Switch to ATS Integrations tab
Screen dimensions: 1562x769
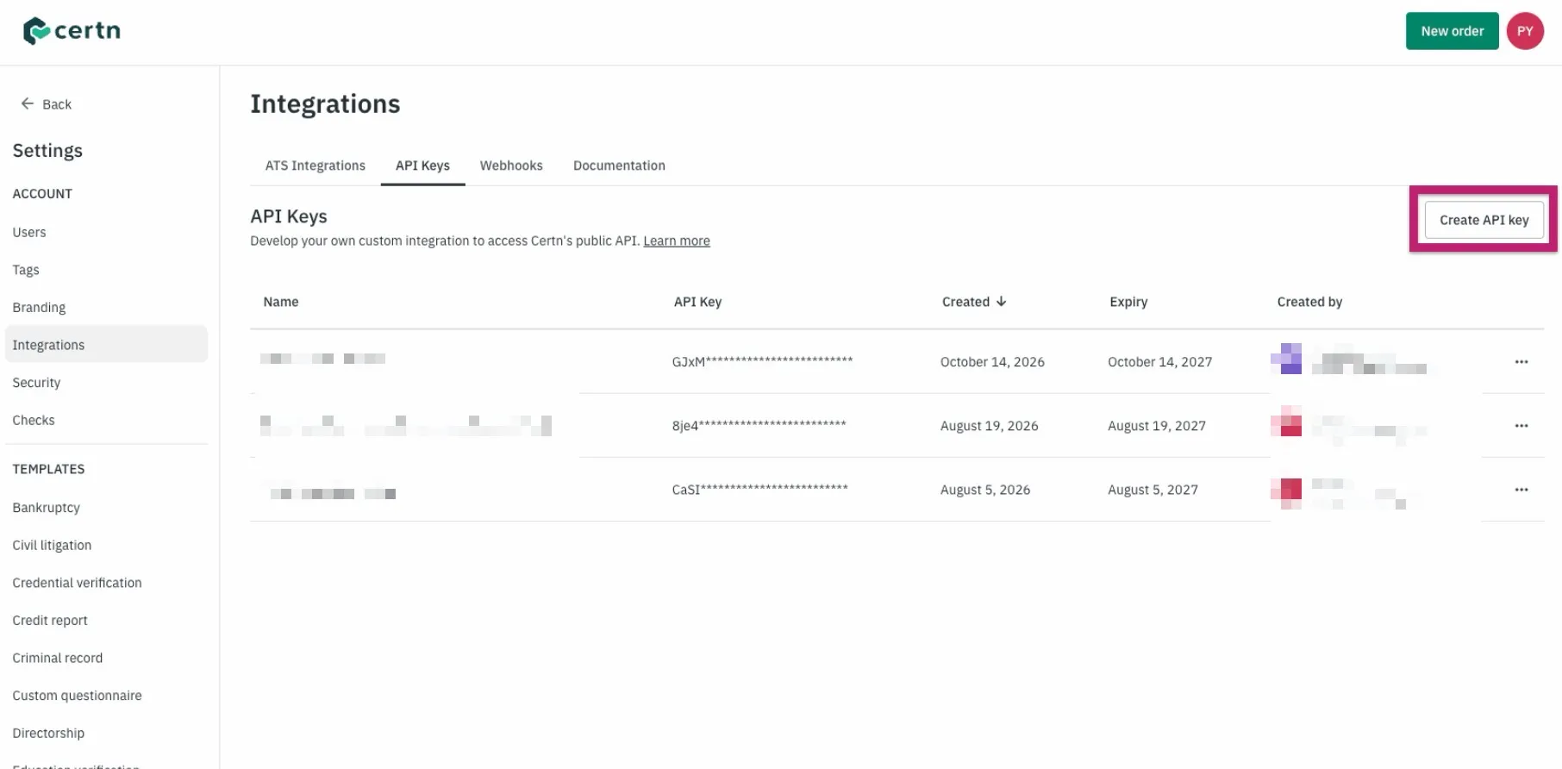(x=316, y=166)
